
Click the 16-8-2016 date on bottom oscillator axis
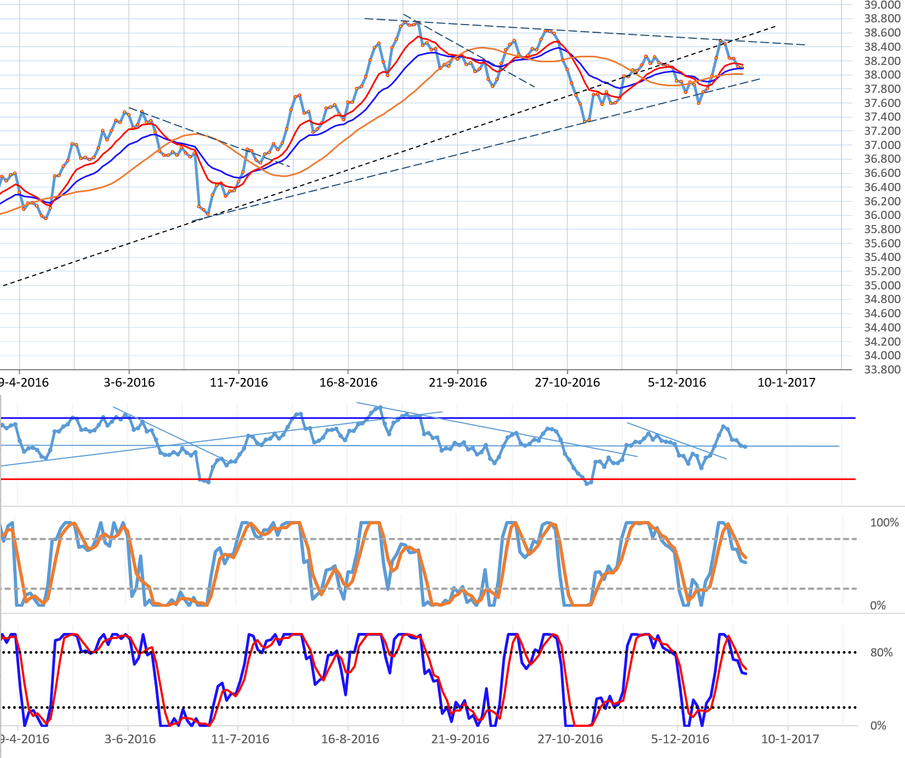[350, 739]
